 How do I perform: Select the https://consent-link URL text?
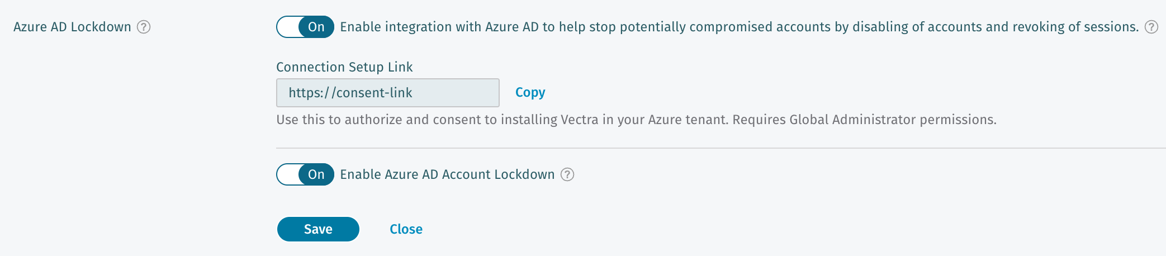tap(350, 93)
